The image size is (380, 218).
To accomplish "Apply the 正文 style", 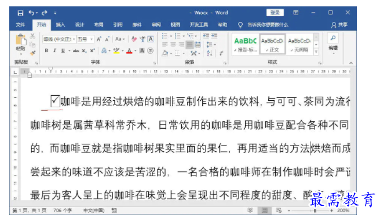I will [x=272, y=44].
